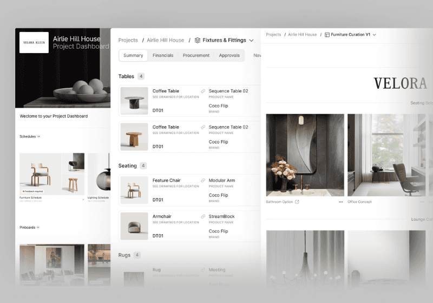This screenshot has width=433, height=303.
Task: Click the Rugs count badge showing 4
Action: [x=137, y=255]
